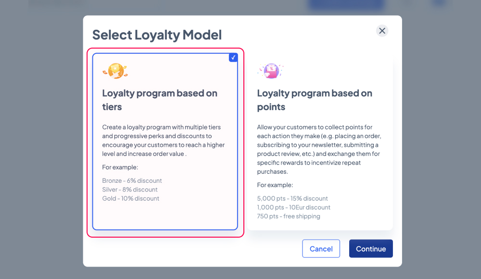
Task: Click the 'Bronze – 6% discount' example line
Action: click(x=132, y=180)
